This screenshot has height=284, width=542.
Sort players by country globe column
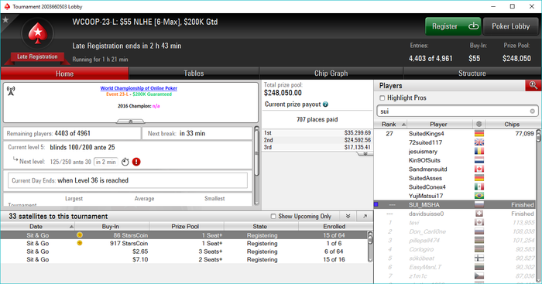tap(479, 124)
